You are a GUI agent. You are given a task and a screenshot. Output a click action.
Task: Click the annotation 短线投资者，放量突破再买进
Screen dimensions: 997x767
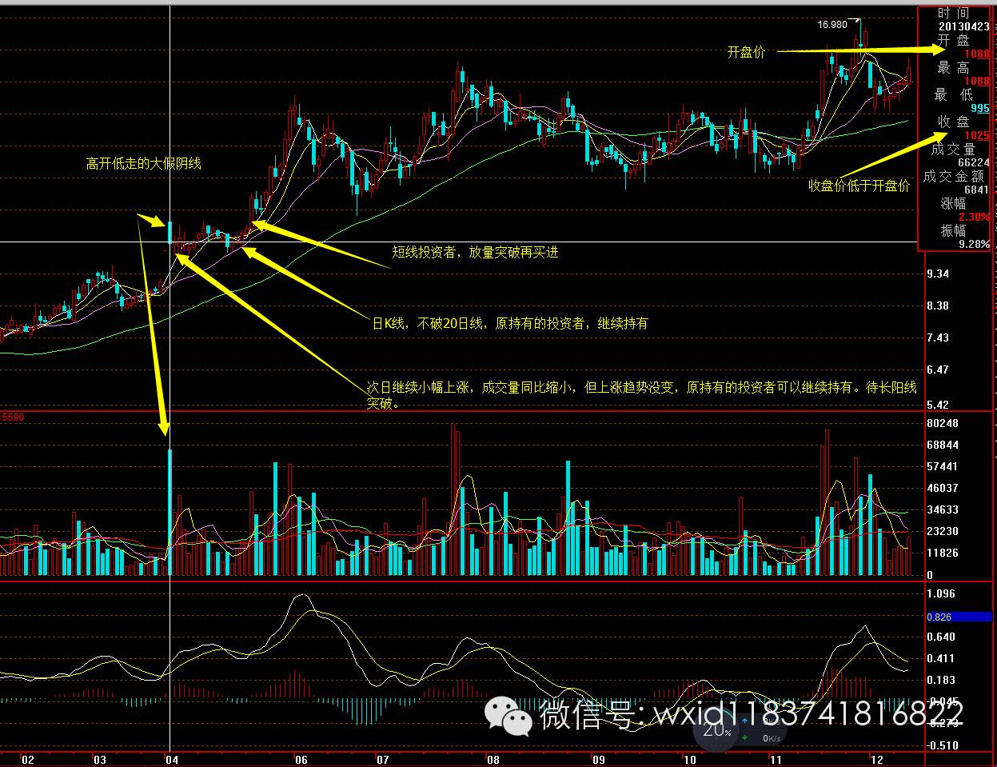coord(475,253)
